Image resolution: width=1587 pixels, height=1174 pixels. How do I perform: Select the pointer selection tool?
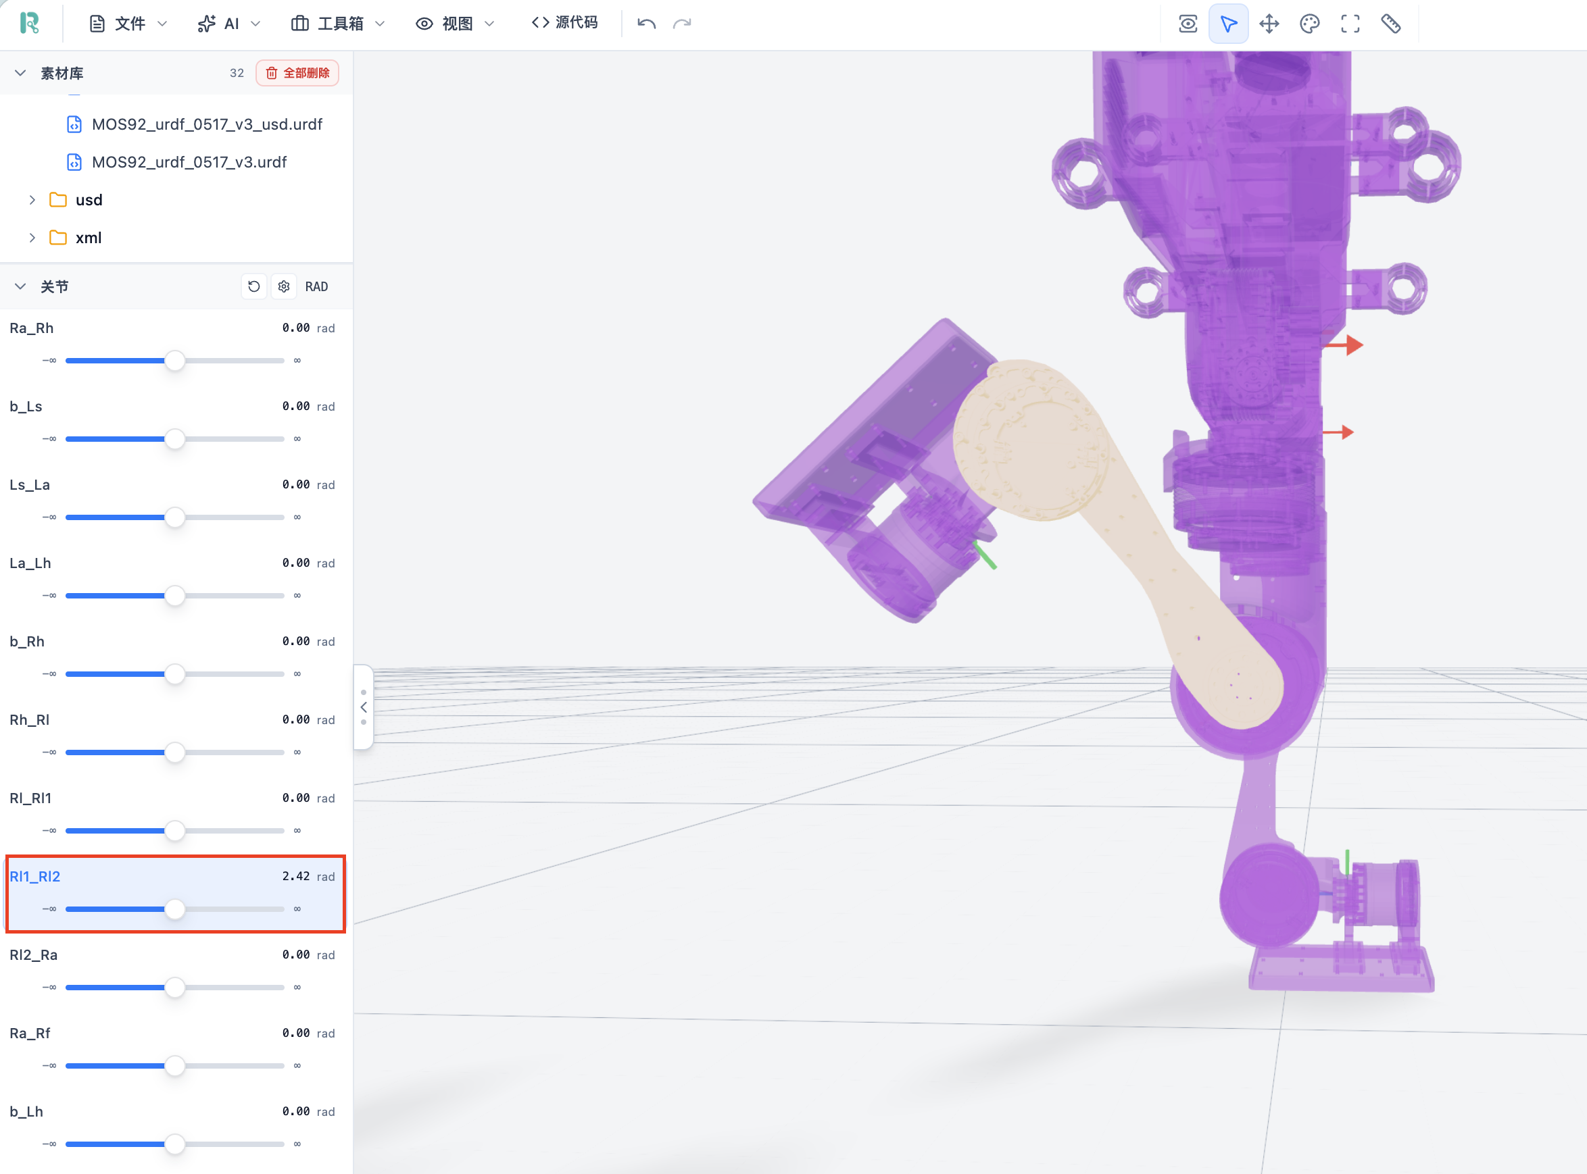point(1228,24)
